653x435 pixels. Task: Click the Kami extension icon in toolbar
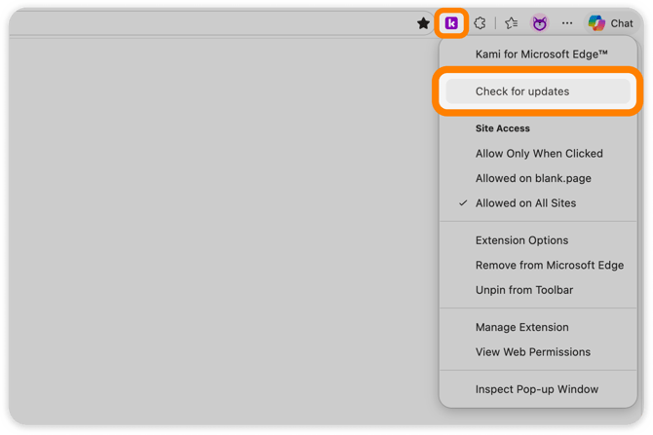coord(451,23)
